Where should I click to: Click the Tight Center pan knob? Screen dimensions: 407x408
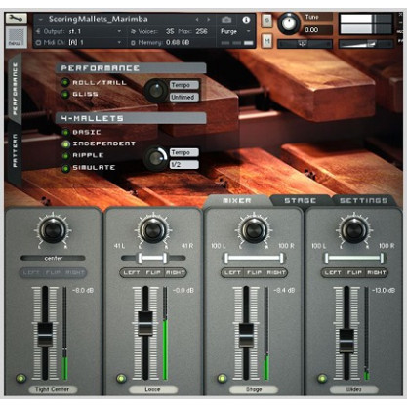click(53, 230)
